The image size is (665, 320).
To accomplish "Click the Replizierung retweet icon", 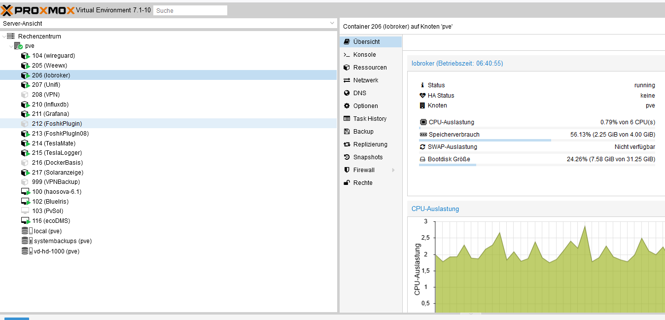I will tap(347, 144).
